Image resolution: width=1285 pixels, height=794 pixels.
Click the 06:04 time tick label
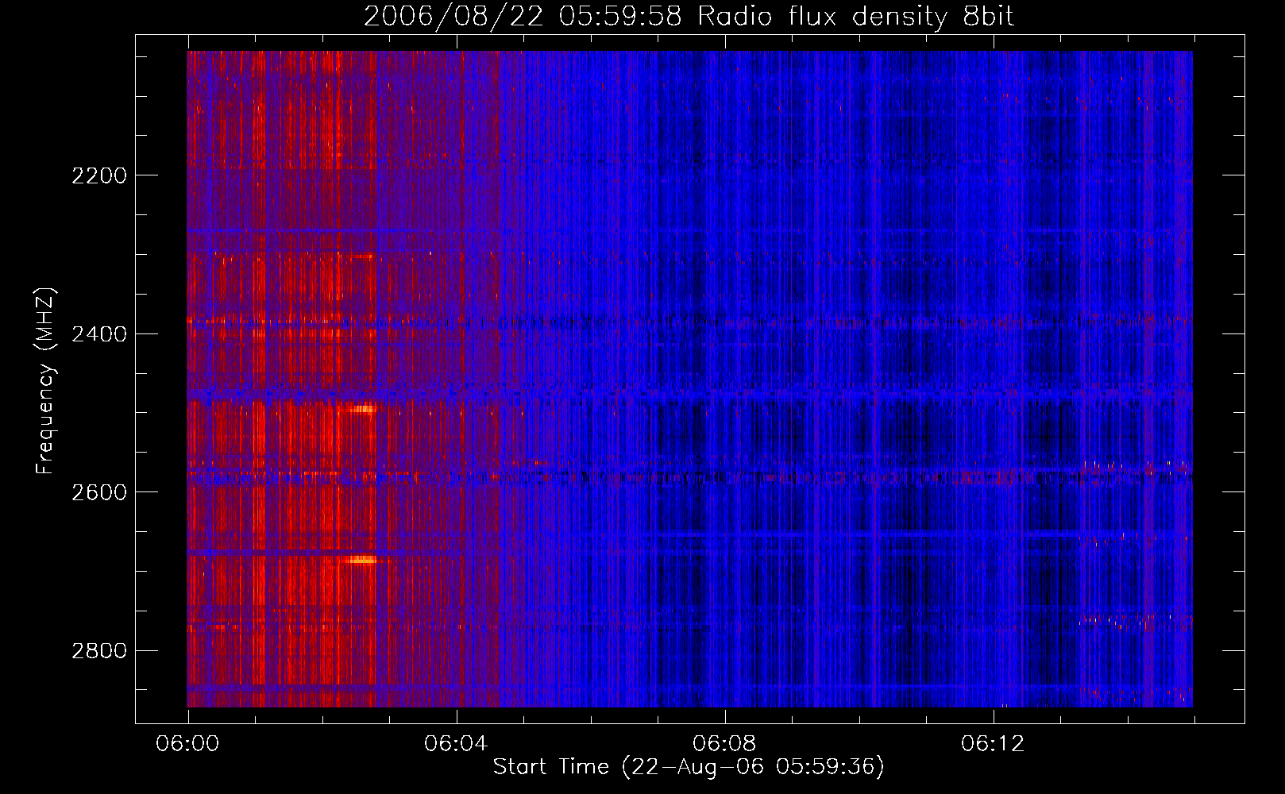pyautogui.click(x=456, y=744)
